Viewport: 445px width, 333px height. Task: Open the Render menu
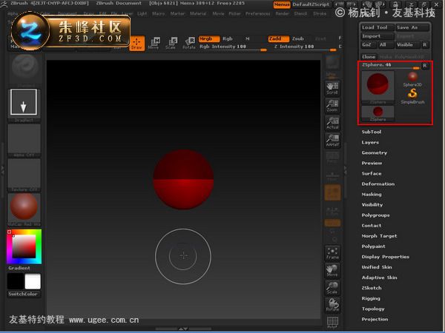282,13
